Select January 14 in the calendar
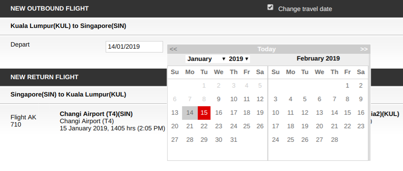Screen dimensions: 403x171 (x=190, y=113)
